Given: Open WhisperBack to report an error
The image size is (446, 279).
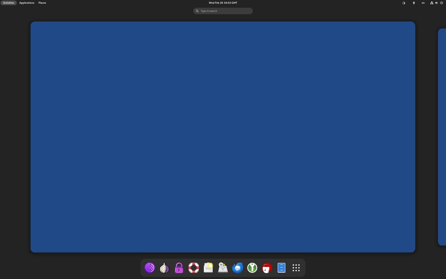Looking at the screenshot, I should coord(208,267).
